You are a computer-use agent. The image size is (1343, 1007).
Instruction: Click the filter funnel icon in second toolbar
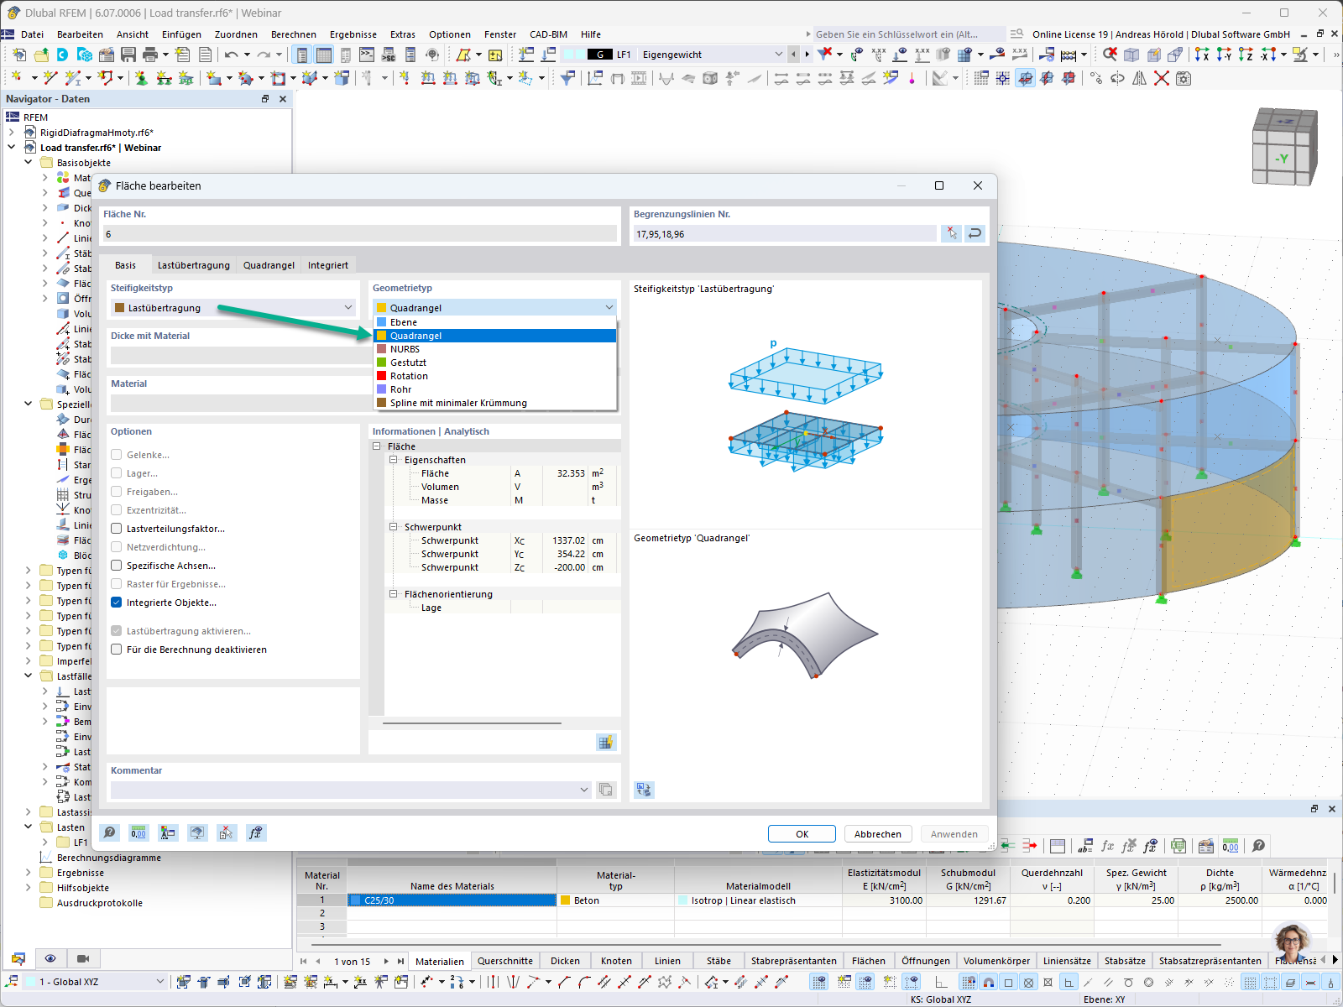pyautogui.click(x=567, y=78)
